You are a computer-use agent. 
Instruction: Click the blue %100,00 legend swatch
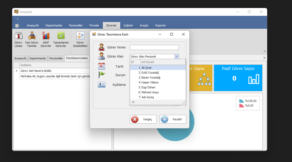coord(241,101)
